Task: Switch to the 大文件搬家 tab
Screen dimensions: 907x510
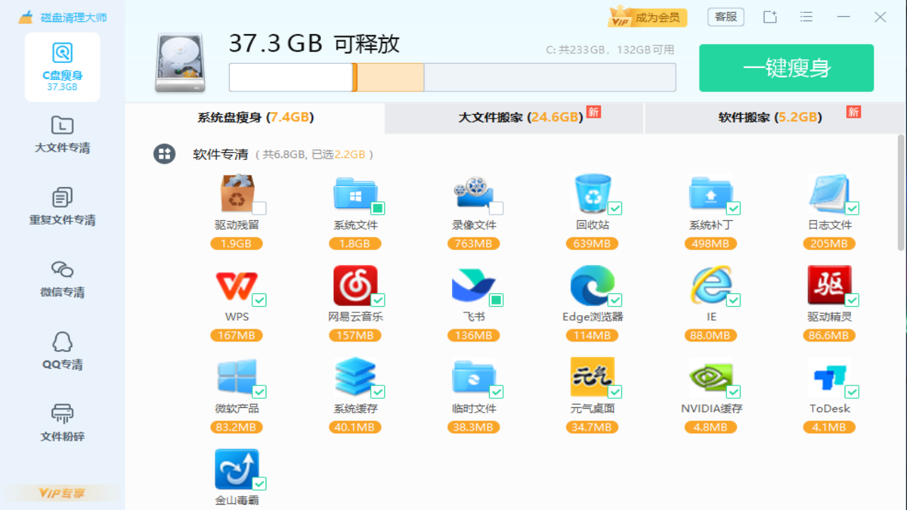Action: (x=514, y=118)
